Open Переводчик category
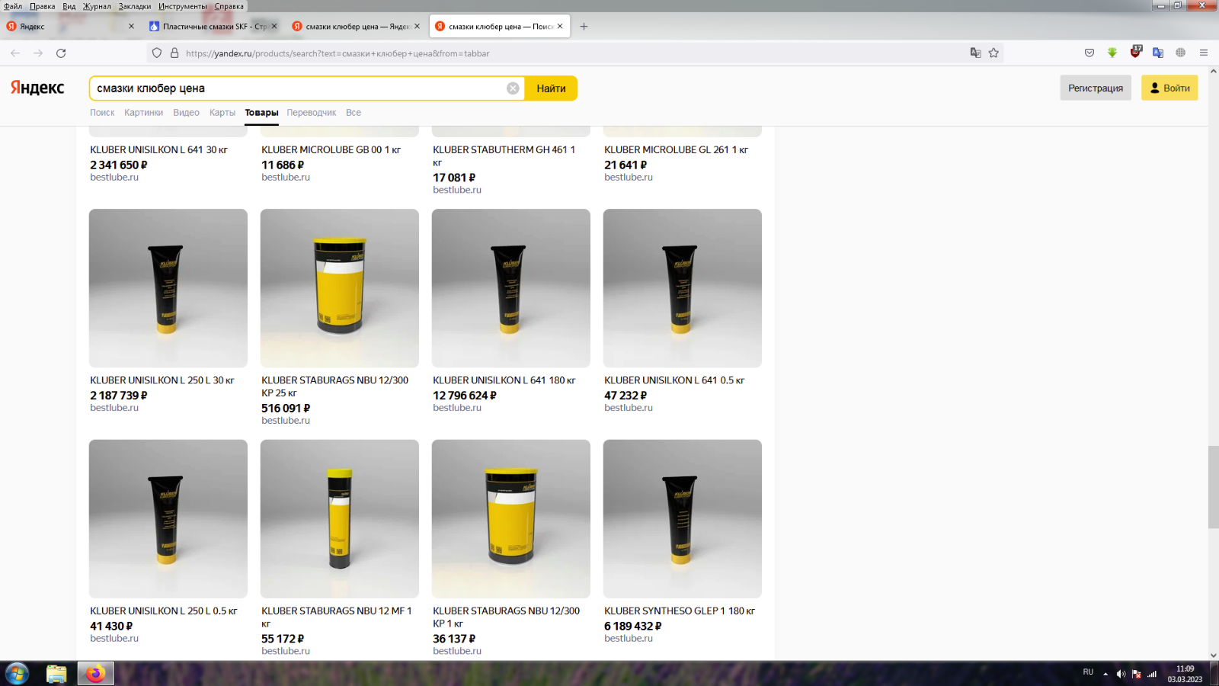Viewport: 1219px width, 686px height. 312,113
